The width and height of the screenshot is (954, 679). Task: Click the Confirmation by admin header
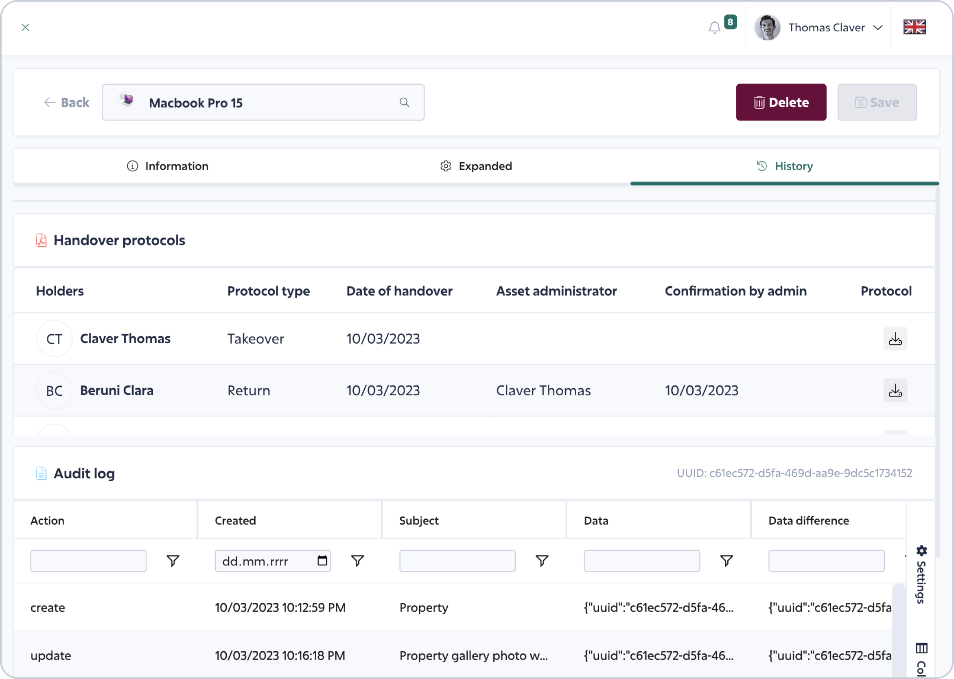(x=736, y=291)
